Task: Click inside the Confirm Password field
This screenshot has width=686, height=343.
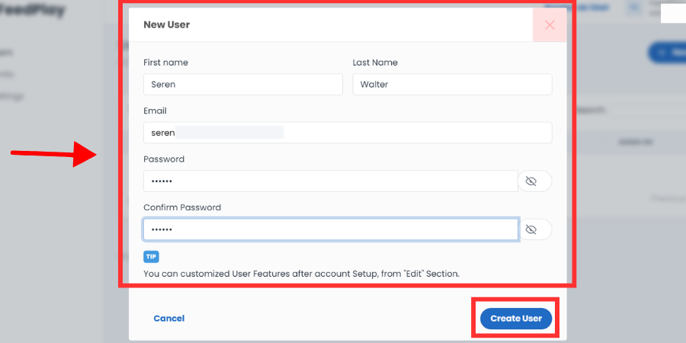Action: click(x=330, y=229)
